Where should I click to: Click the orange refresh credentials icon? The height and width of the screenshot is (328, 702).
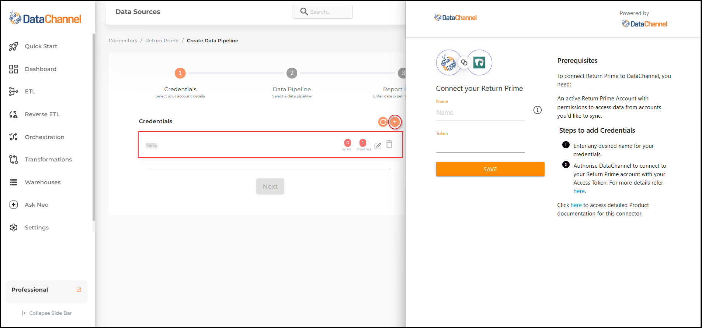point(383,122)
